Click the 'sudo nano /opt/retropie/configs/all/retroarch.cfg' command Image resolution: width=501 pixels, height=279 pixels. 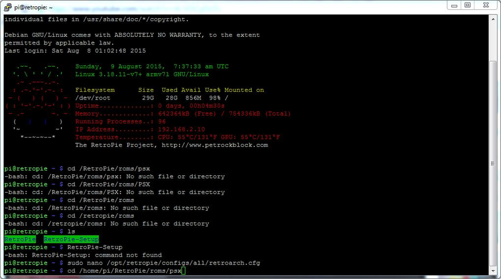(163, 263)
